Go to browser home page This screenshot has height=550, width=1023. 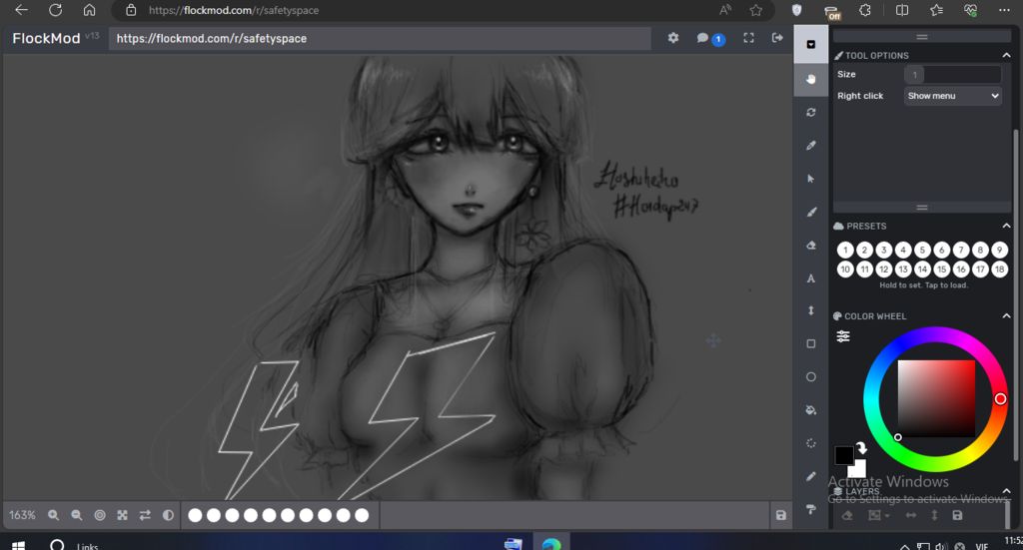coord(89,10)
